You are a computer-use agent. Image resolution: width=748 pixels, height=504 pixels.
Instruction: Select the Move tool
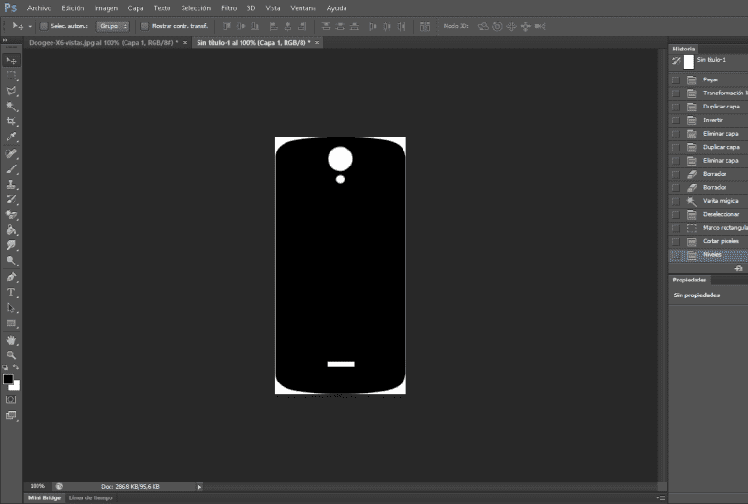coord(11,60)
